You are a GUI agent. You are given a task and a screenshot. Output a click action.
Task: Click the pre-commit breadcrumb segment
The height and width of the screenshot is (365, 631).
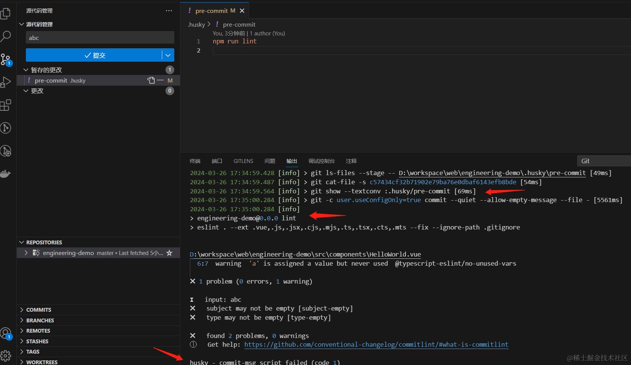click(x=239, y=24)
